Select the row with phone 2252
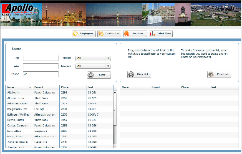Screen dimensions: 242x154 pos(59,120)
